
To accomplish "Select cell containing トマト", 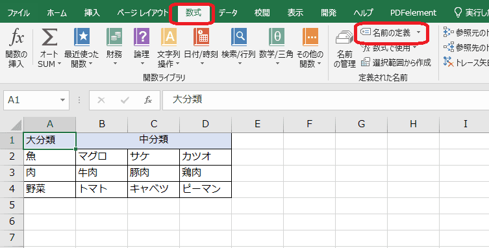I will [102, 190].
